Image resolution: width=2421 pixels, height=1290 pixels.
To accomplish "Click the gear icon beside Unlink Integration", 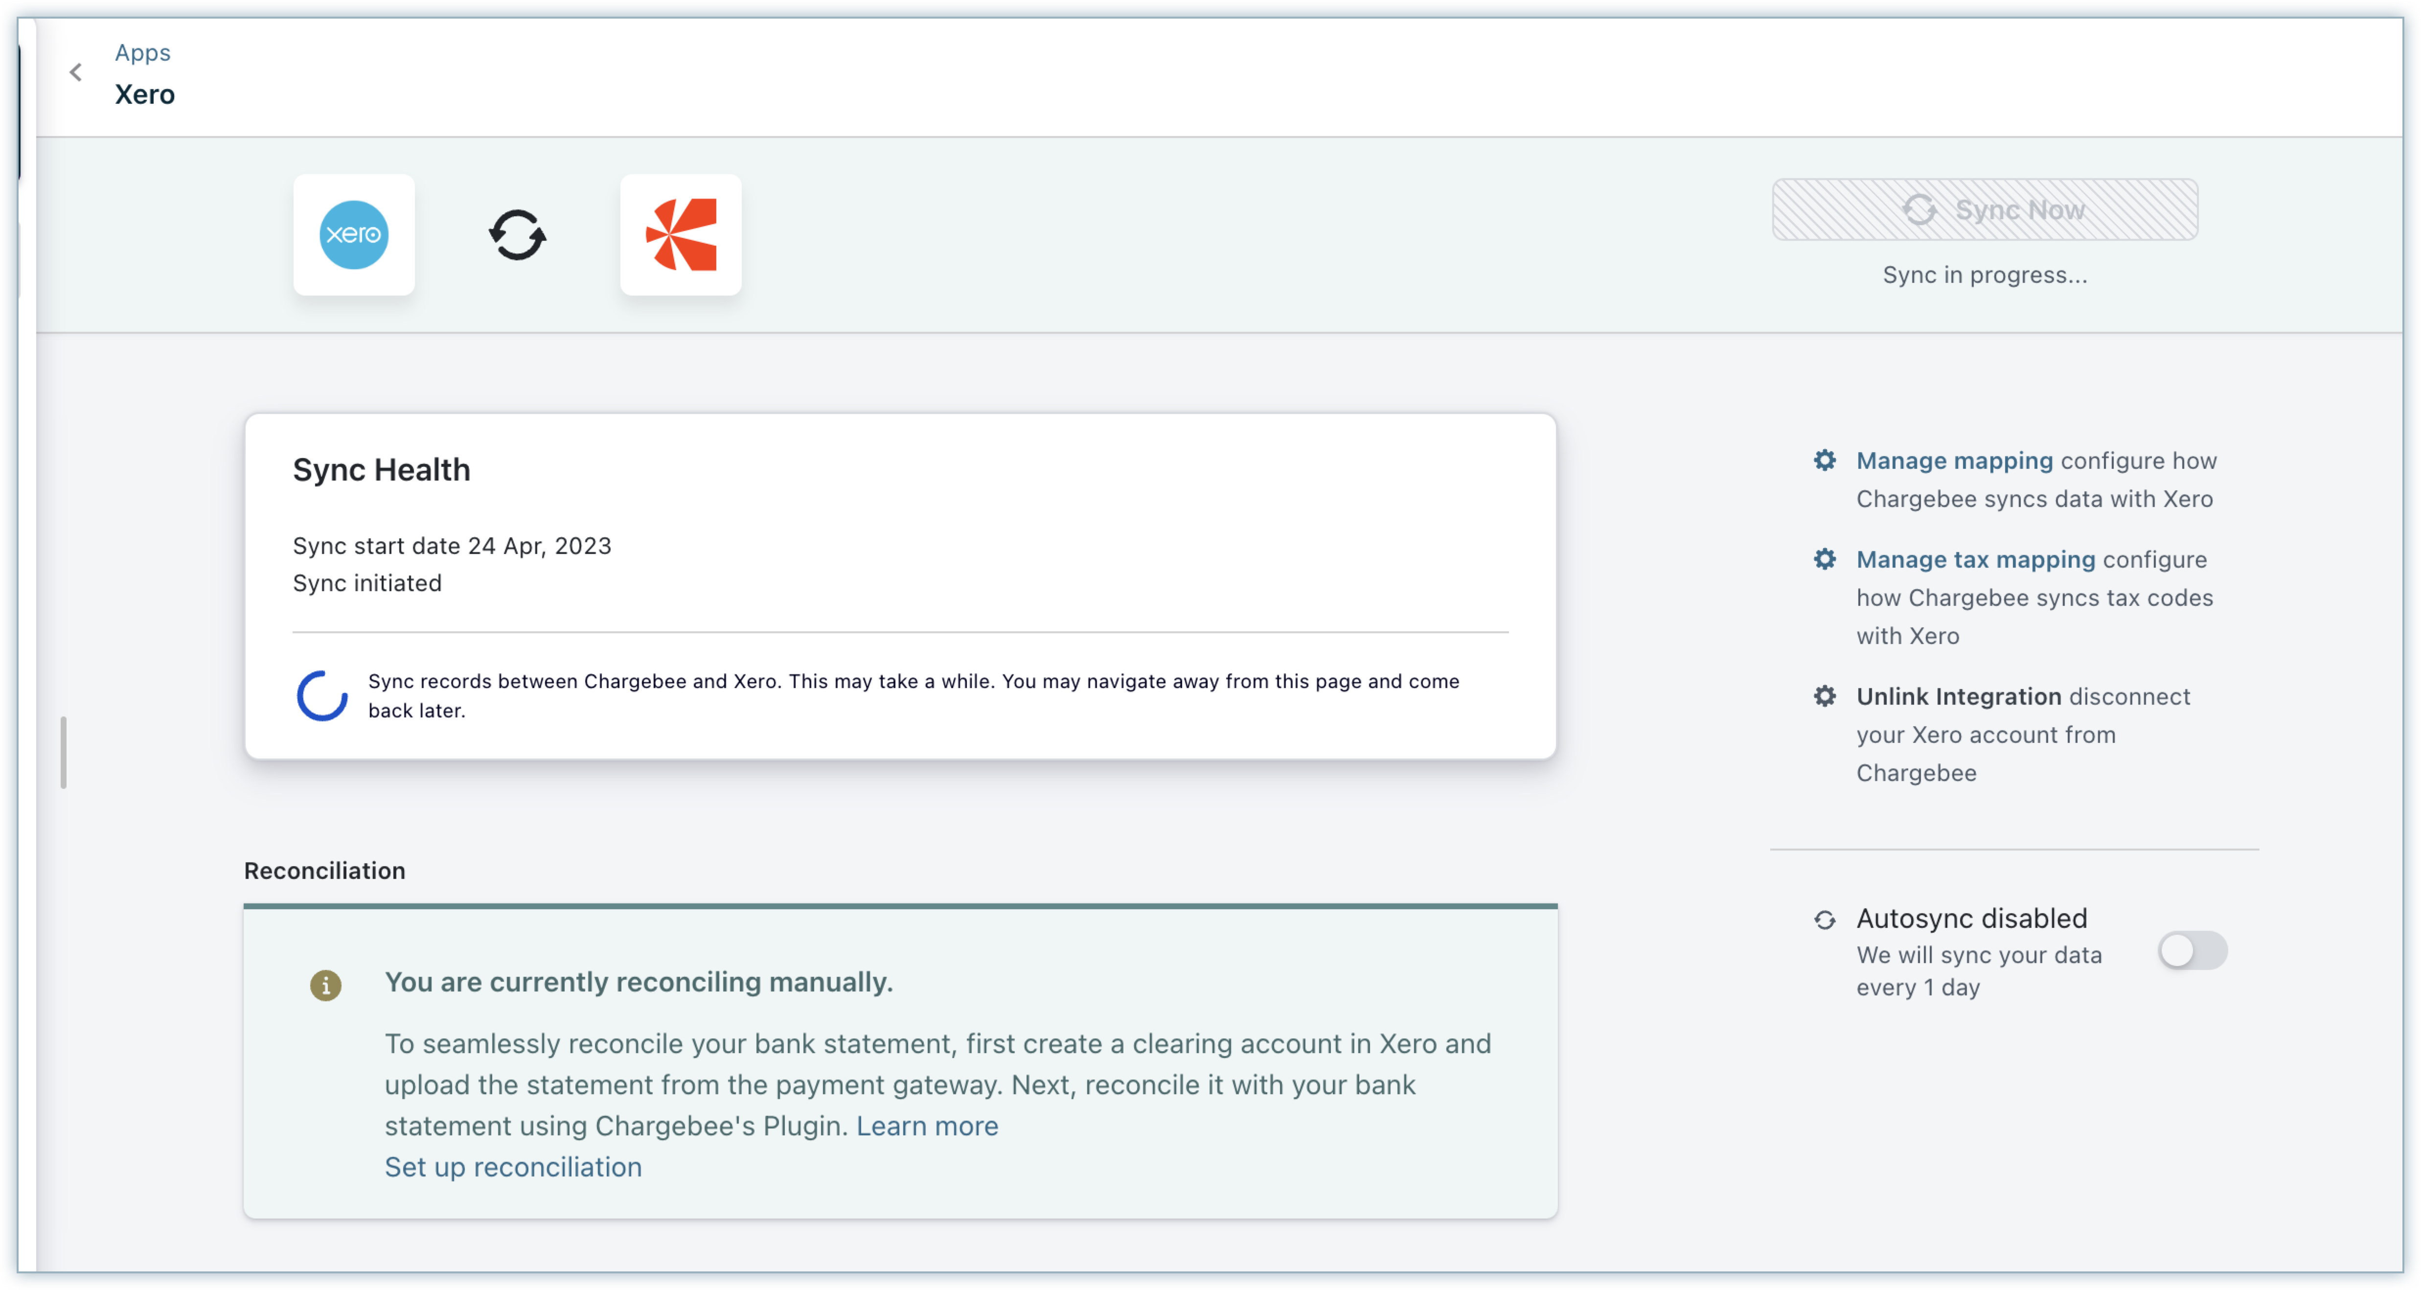I will (1824, 696).
